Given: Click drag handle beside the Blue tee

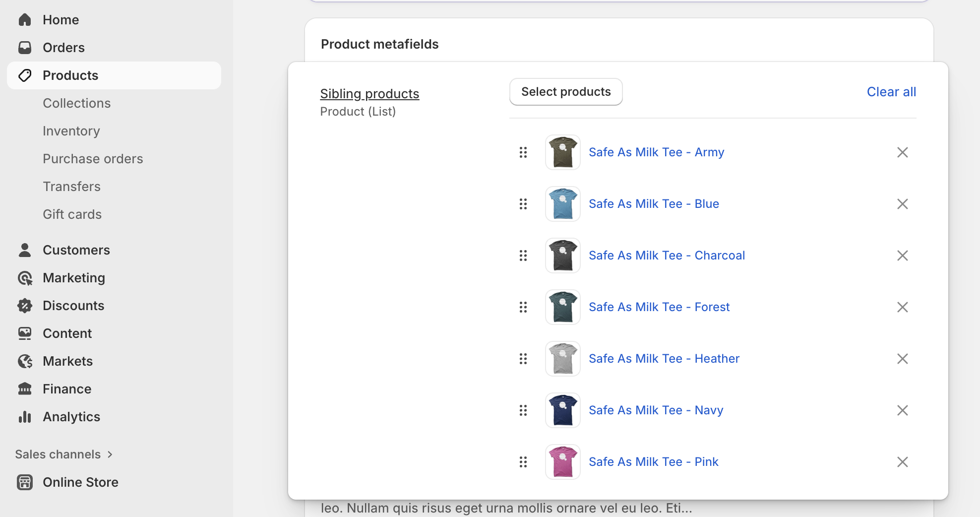Looking at the screenshot, I should point(523,204).
